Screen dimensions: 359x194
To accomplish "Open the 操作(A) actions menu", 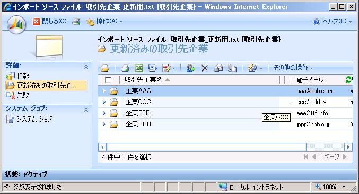I will pos(104,22).
